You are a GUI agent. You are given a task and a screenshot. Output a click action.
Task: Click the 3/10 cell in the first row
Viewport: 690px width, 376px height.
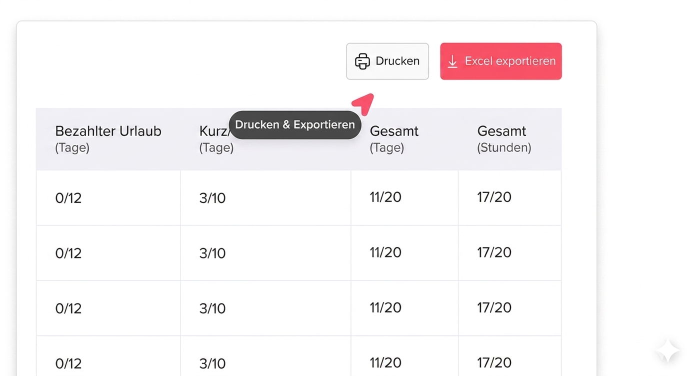212,198
